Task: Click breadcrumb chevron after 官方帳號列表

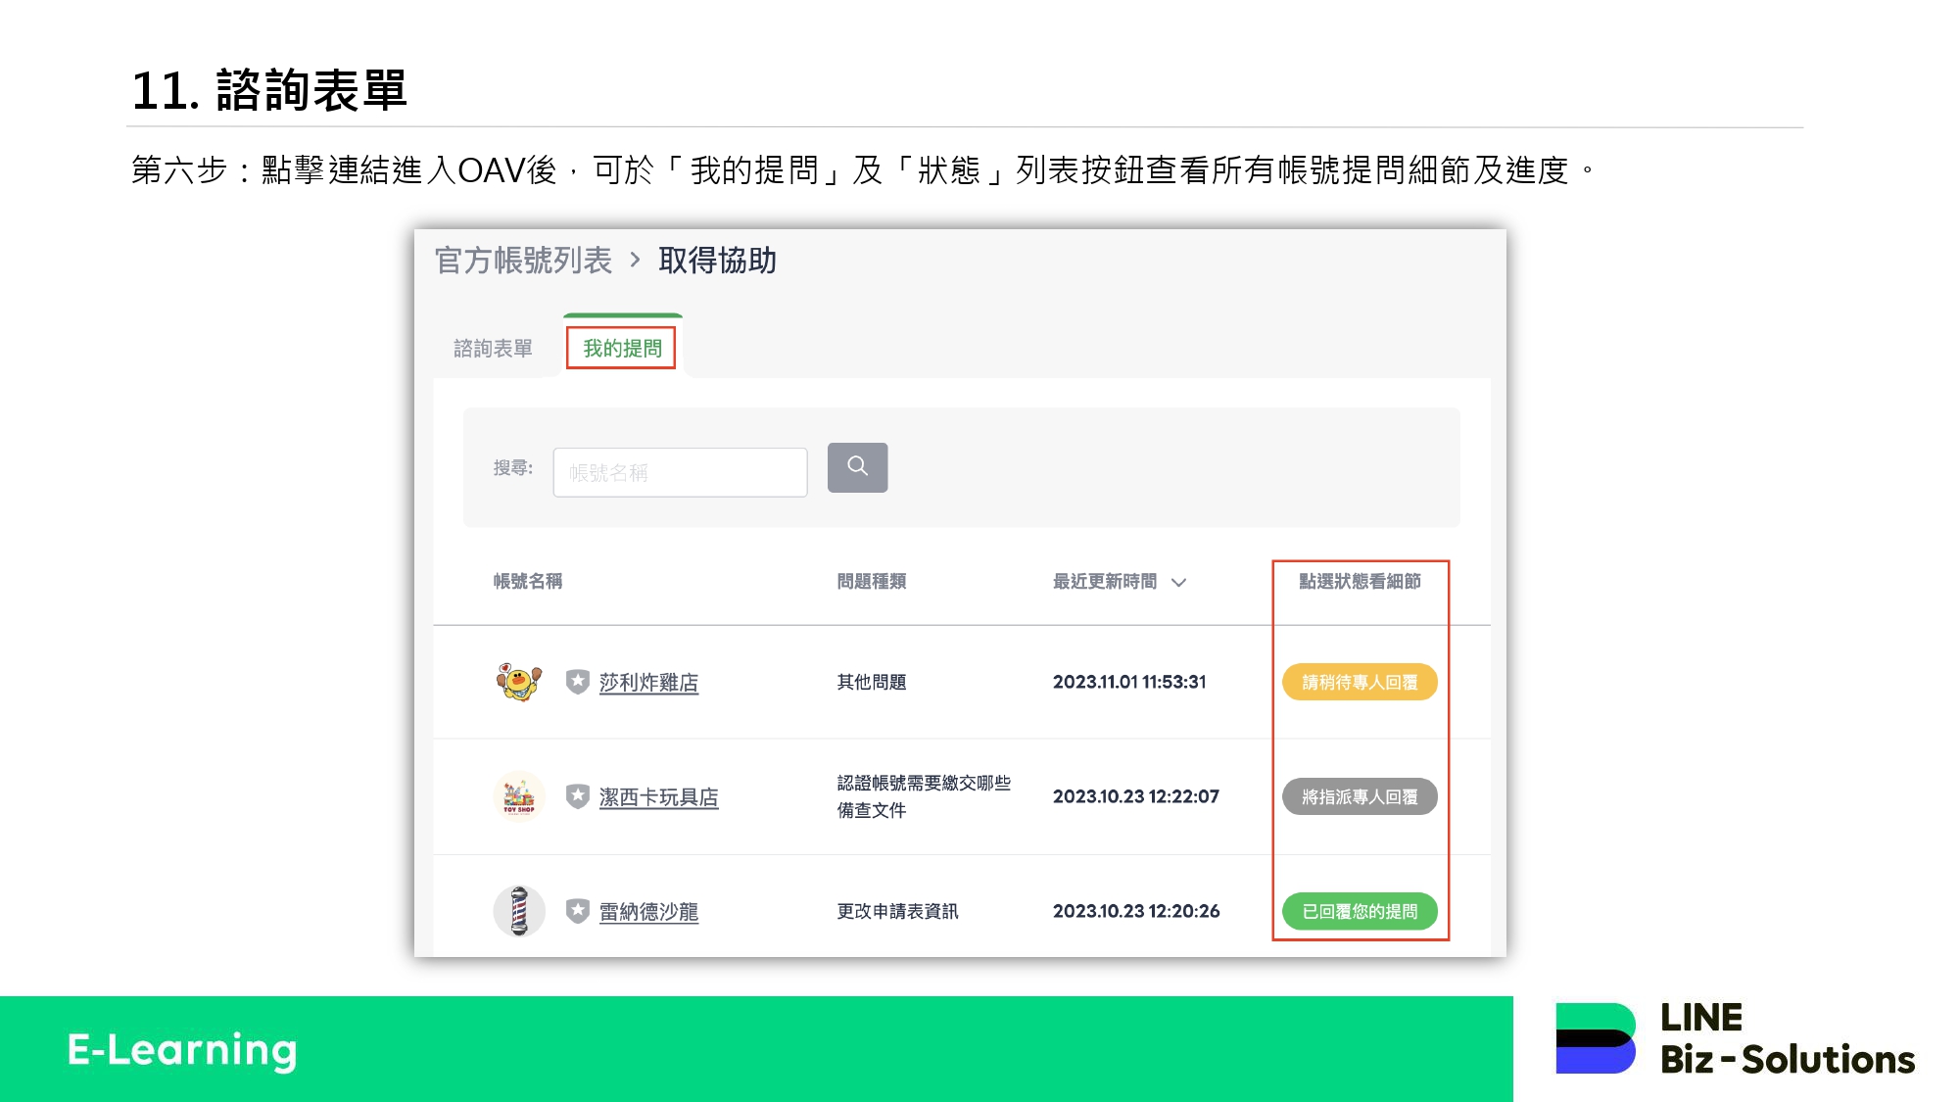Action: [x=635, y=260]
